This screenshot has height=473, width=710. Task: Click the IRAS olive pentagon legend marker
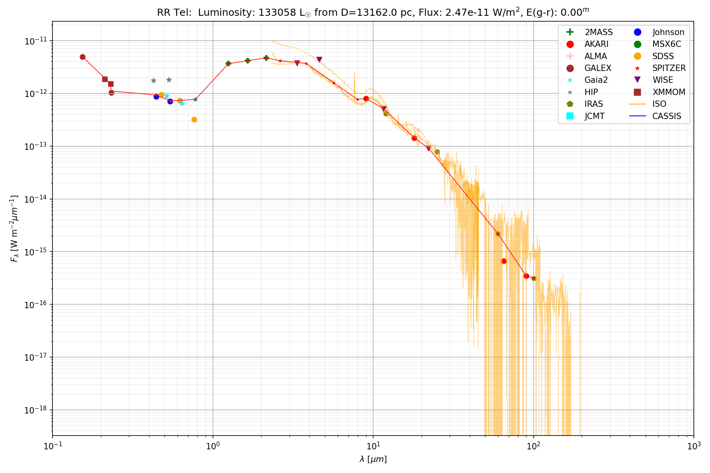tap(570, 104)
